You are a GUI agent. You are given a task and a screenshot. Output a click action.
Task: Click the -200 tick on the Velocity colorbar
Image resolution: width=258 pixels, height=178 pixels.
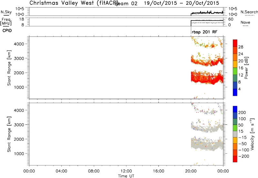244,156
